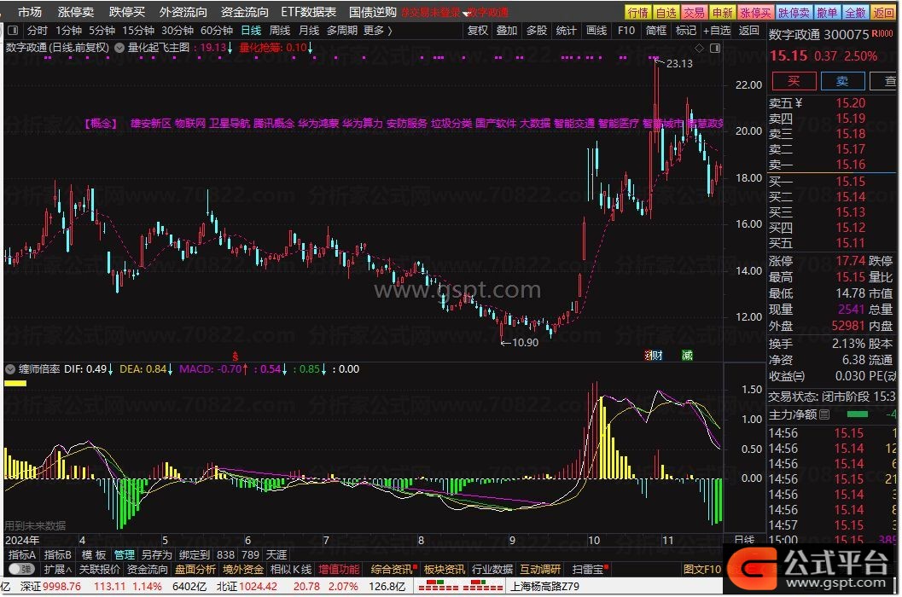The width and height of the screenshot is (902, 597).
Task: Open the 资金流向 top menu
Action: (244, 12)
